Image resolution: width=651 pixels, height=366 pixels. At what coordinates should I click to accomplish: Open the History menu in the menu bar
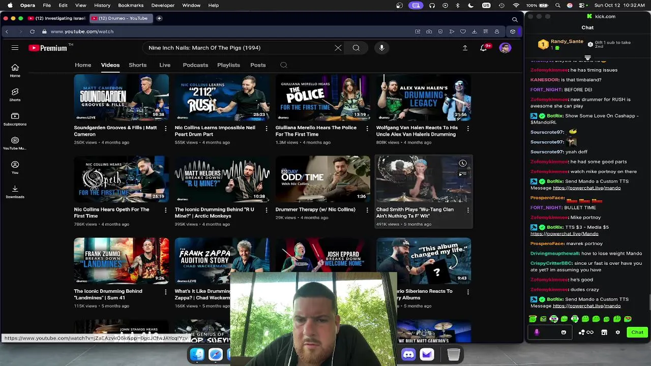tap(102, 5)
